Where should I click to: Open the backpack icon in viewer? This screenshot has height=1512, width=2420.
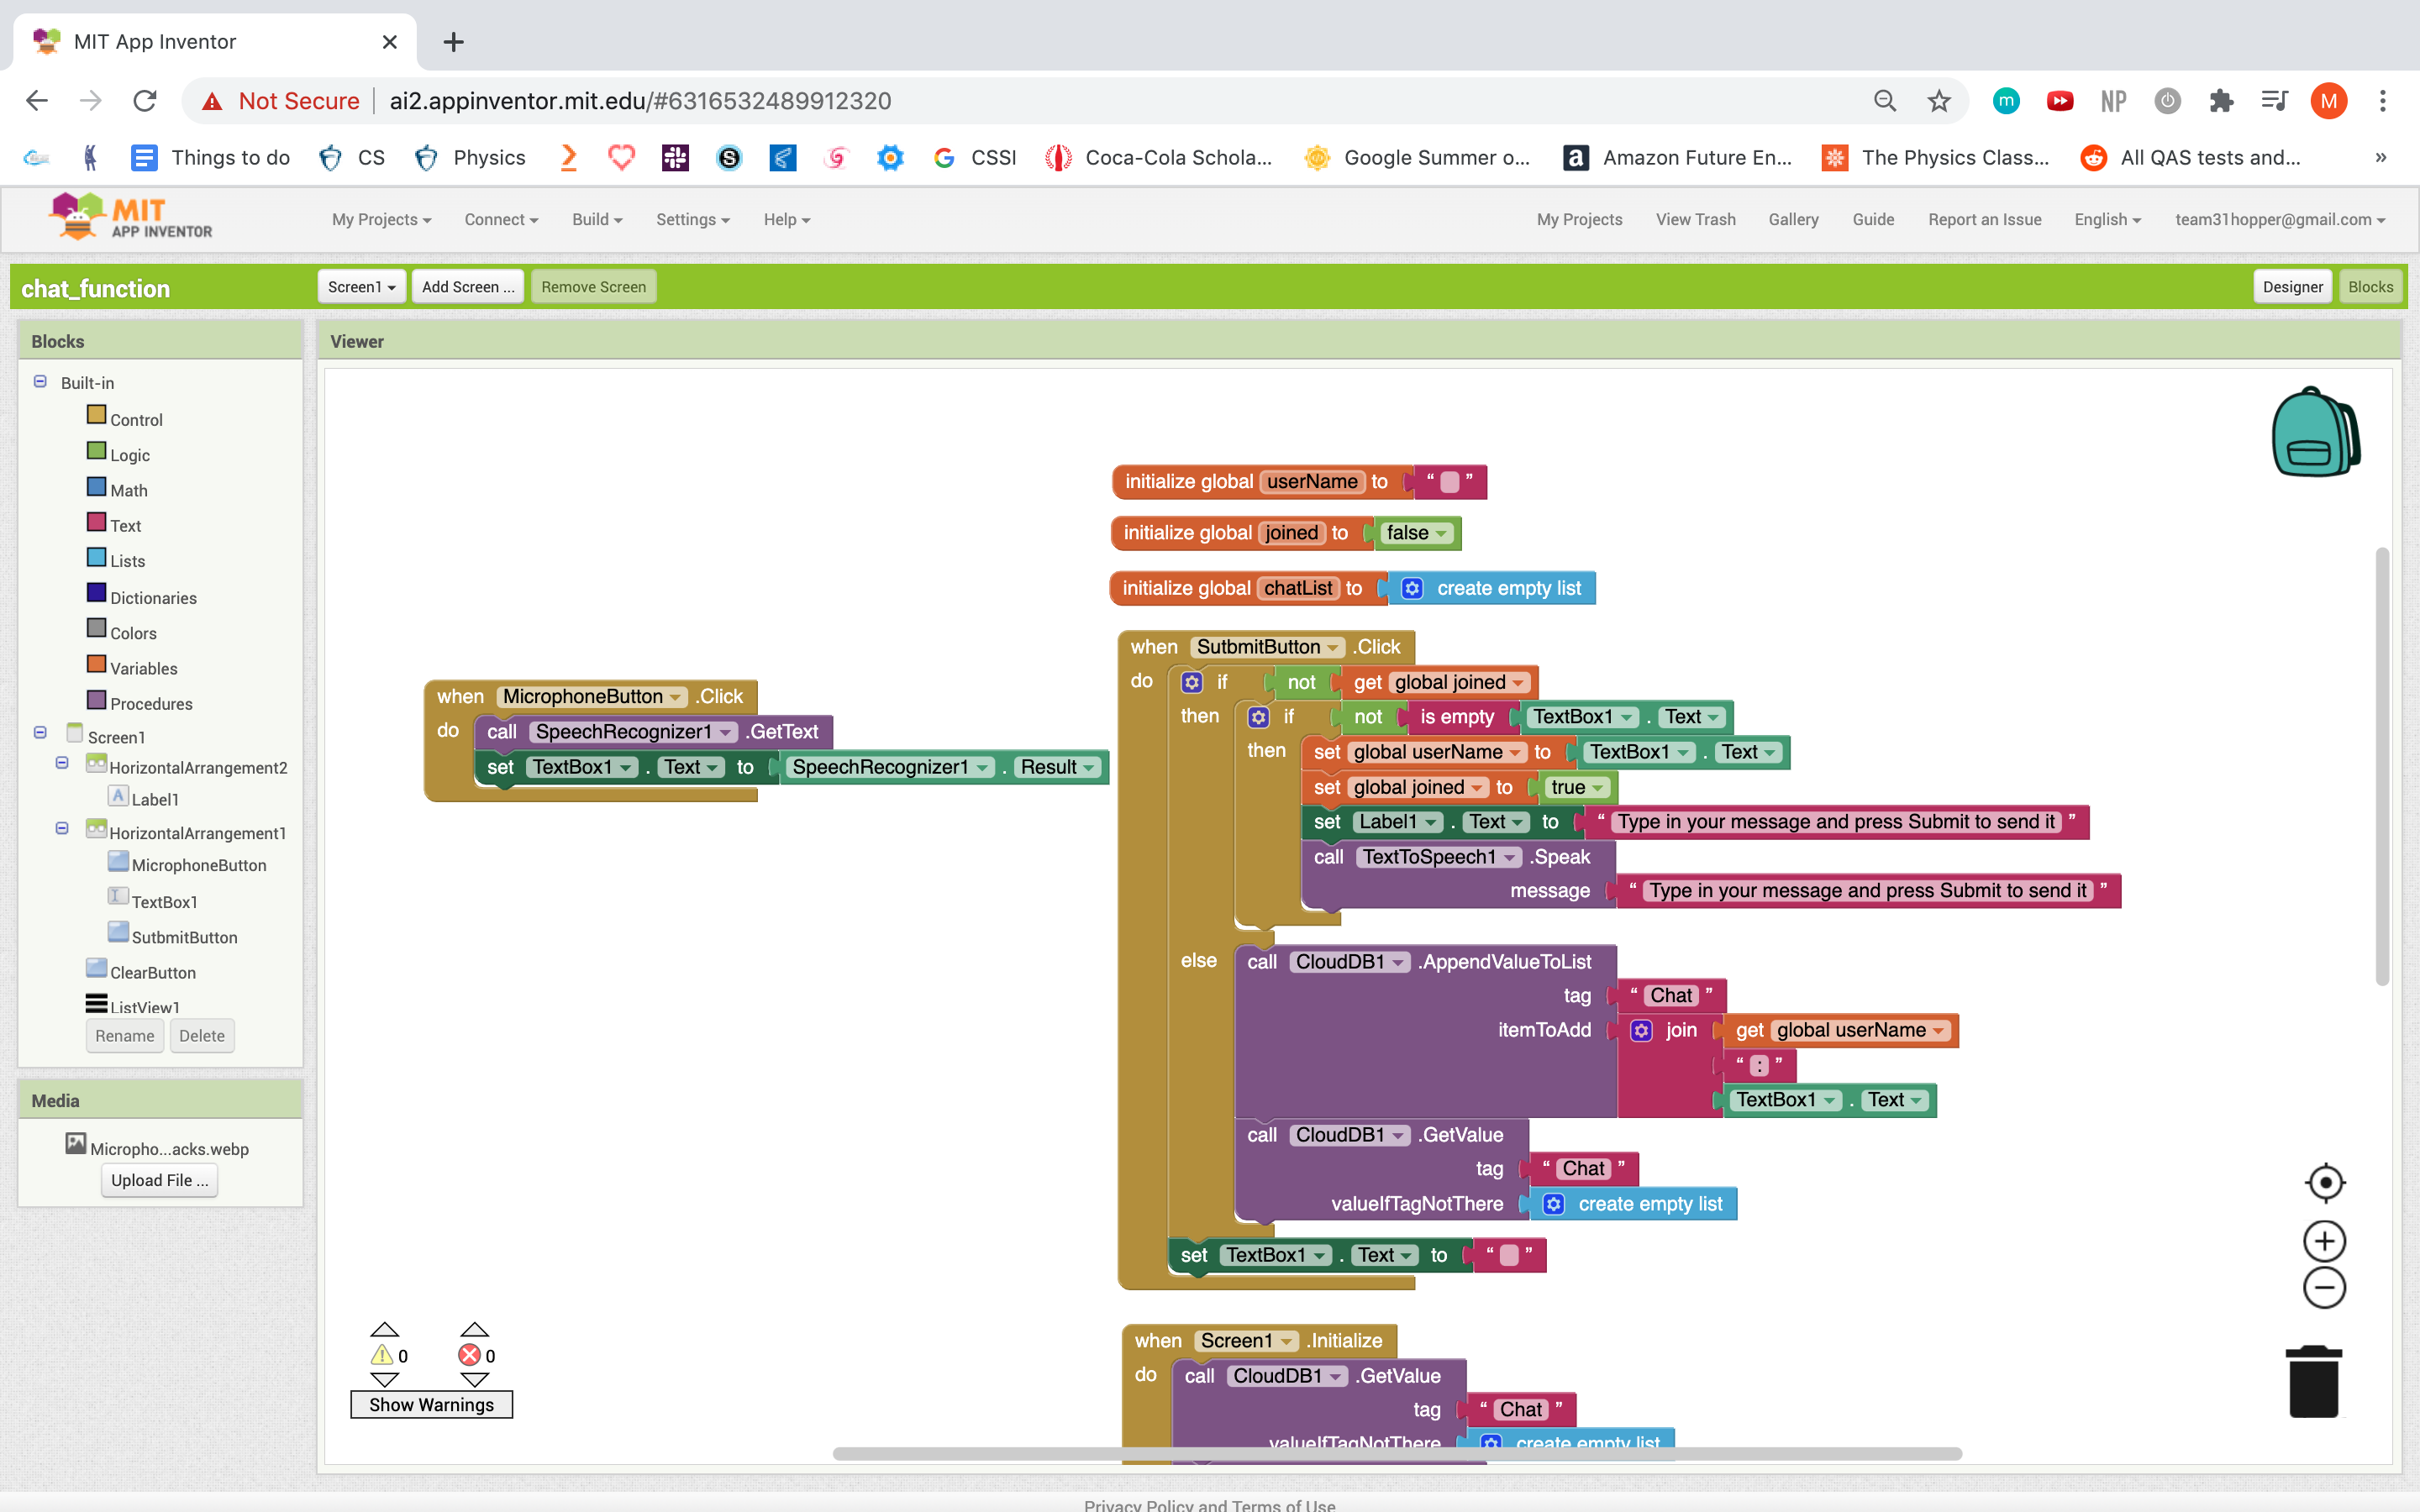[x=2315, y=432]
